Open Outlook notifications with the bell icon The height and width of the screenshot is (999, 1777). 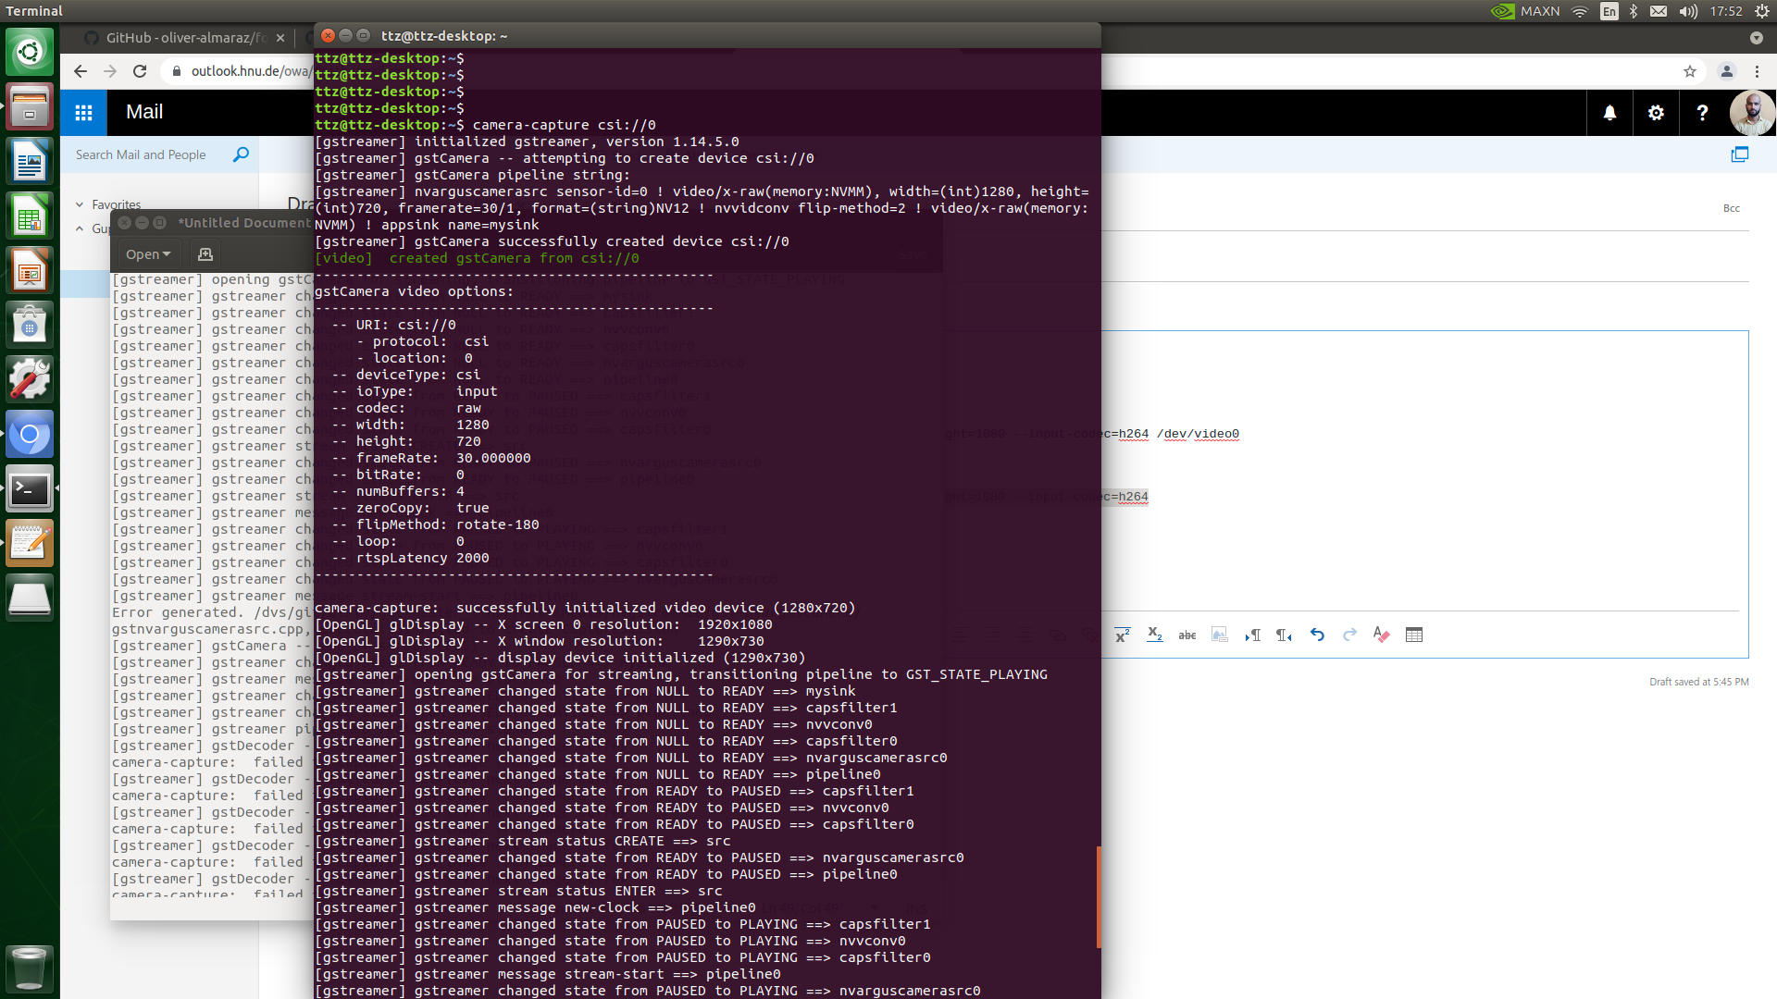point(1609,112)
